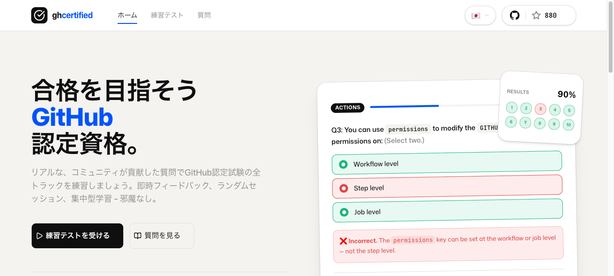
Task: Select result circle 10 in the RESULTS card
Action: [x=568, y=124]
